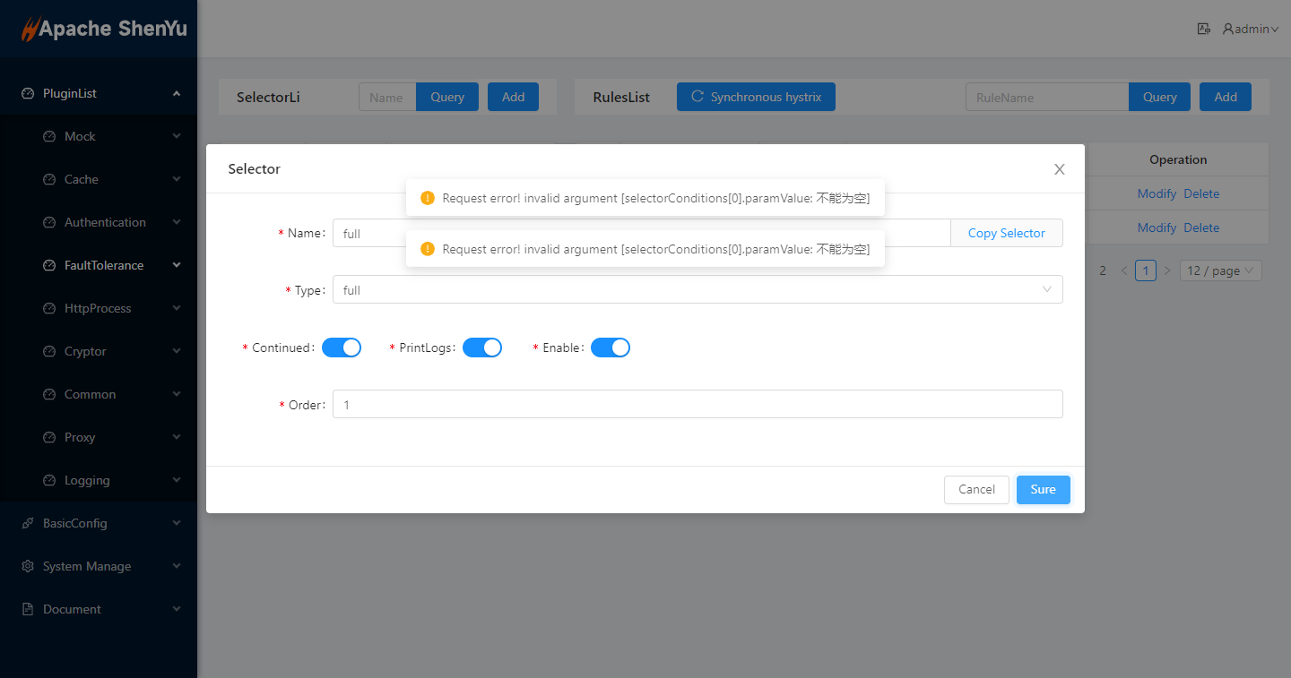Click the Copy Selector button

1007,233
